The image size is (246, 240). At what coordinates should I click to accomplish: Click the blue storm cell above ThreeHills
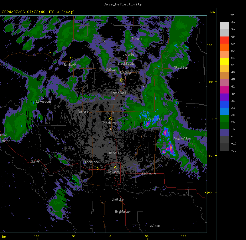click(x=144, y=114)
